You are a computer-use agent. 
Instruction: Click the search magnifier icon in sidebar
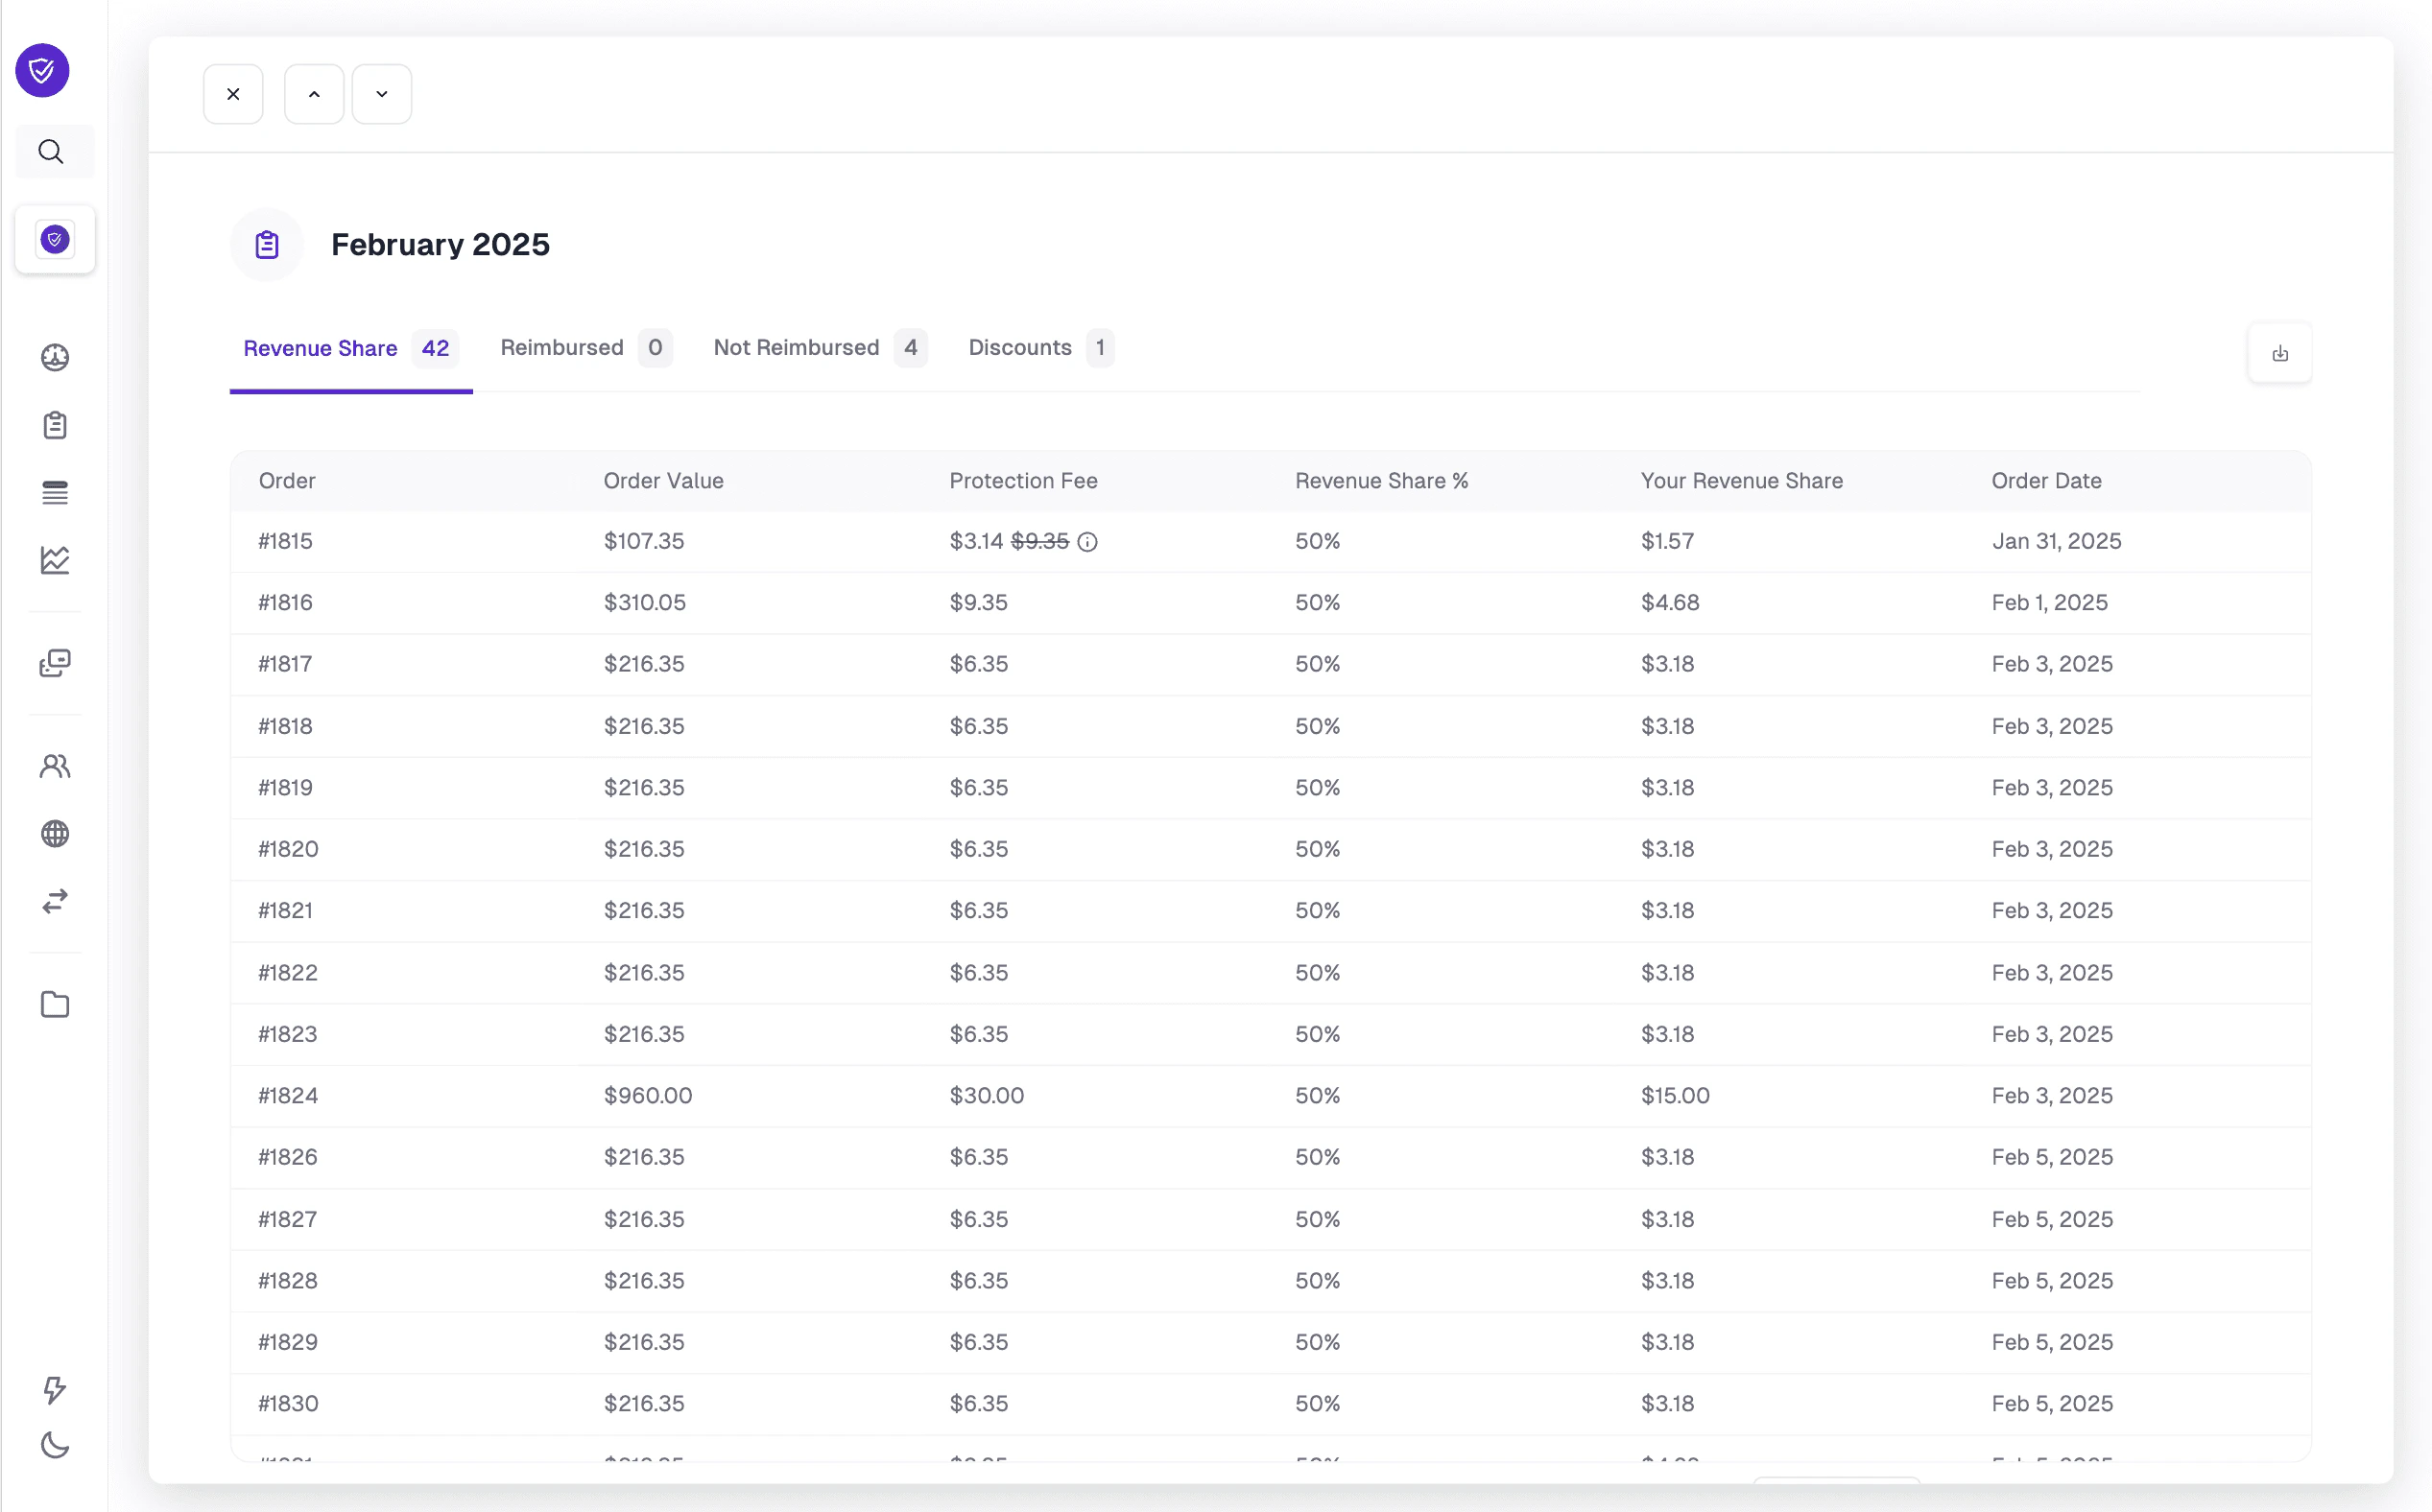(x=51, y=152)
